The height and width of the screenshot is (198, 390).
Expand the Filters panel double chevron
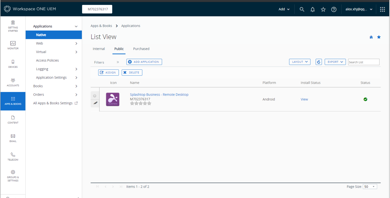(118, 62)
